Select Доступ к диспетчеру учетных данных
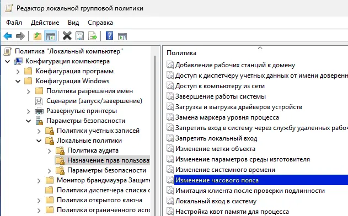Viewport: 348px width, 216px height. [261, 75]
